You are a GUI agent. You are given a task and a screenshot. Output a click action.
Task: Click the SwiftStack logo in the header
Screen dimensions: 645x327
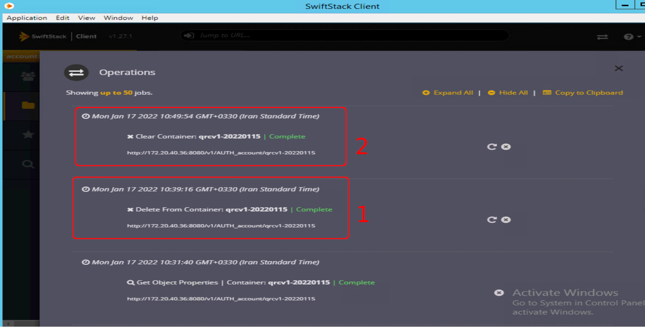click(x=42, y=36)
